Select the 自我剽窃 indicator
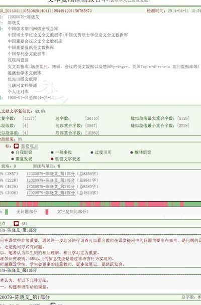Screen dimensions: 201x305 click(x=22, y=152)
